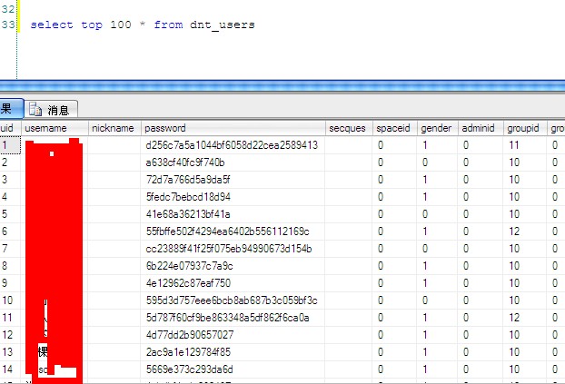Switch to the 消息 messages tab
Screen dimensions: 565x384
click(x=51, y=110)
